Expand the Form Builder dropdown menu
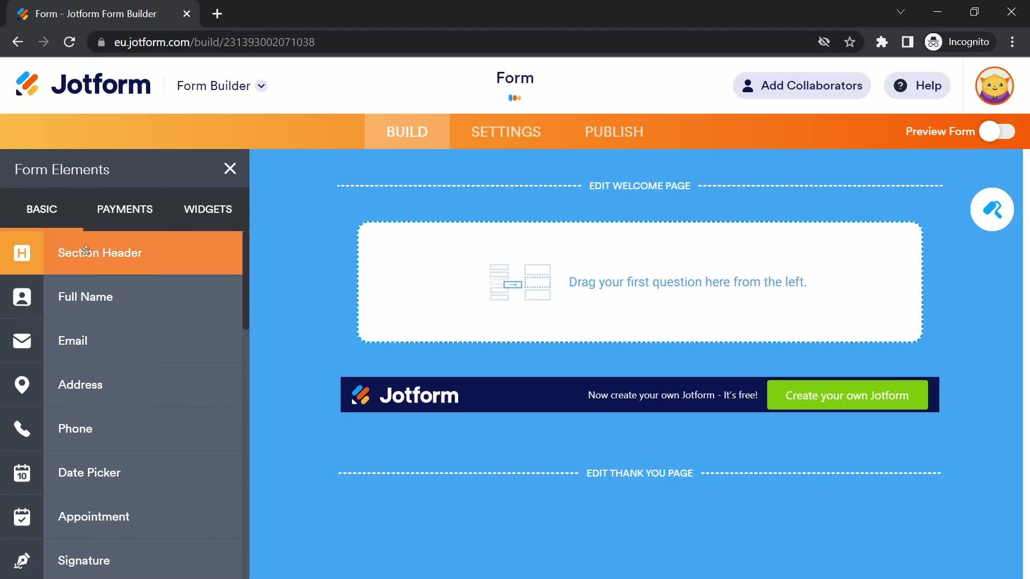 point(262,86)
